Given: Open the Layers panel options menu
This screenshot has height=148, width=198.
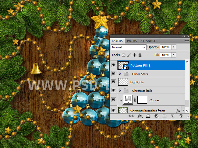Looking at the screenshot, I should click(187, 41).
